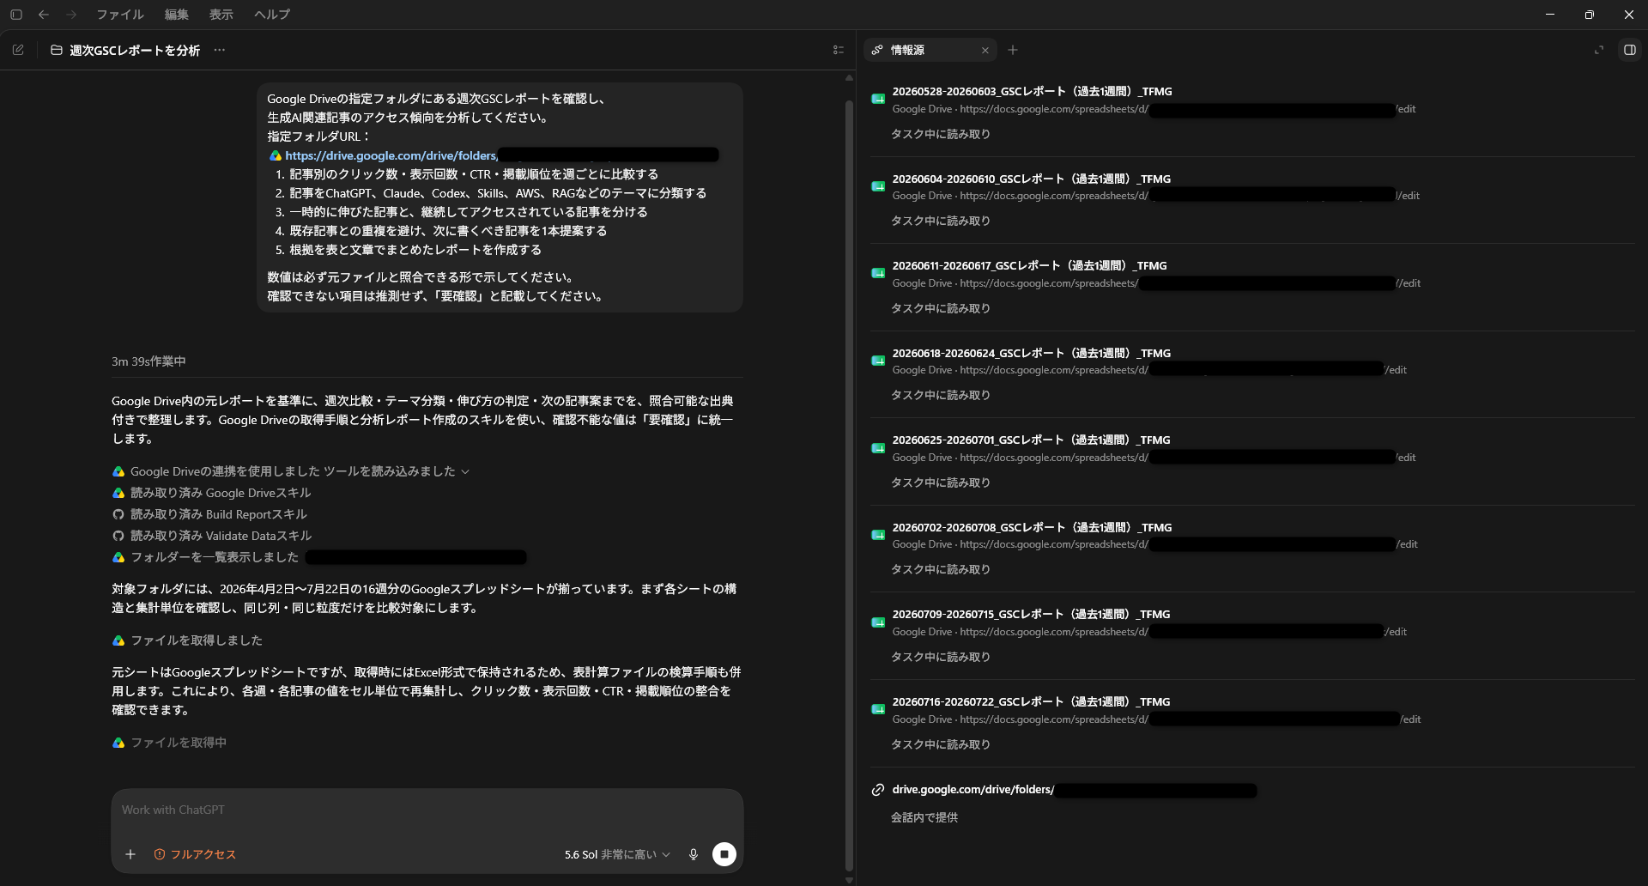Click scrollbar up arrow of chat pane
This screenshot has width=1648, height=886.
pyautogui.click(x=849, y=77)
